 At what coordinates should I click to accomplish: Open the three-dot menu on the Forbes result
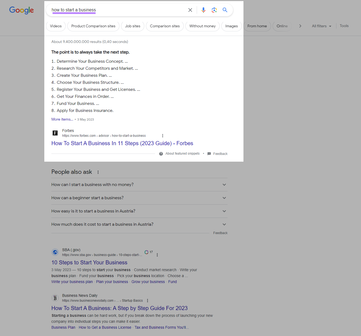coord(162,135)
